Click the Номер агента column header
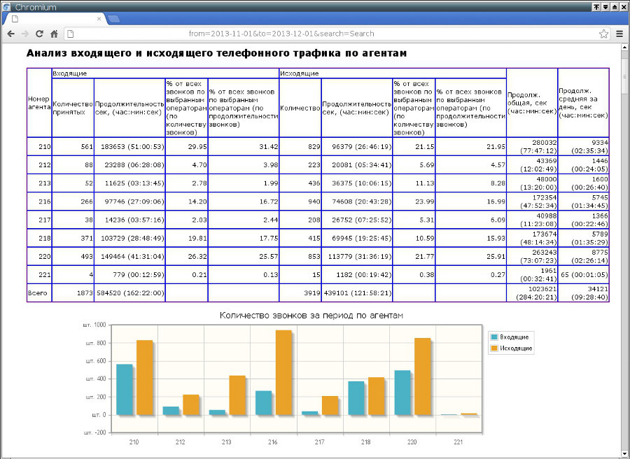This screenshot has width=630, height=459. click(39, 103)
